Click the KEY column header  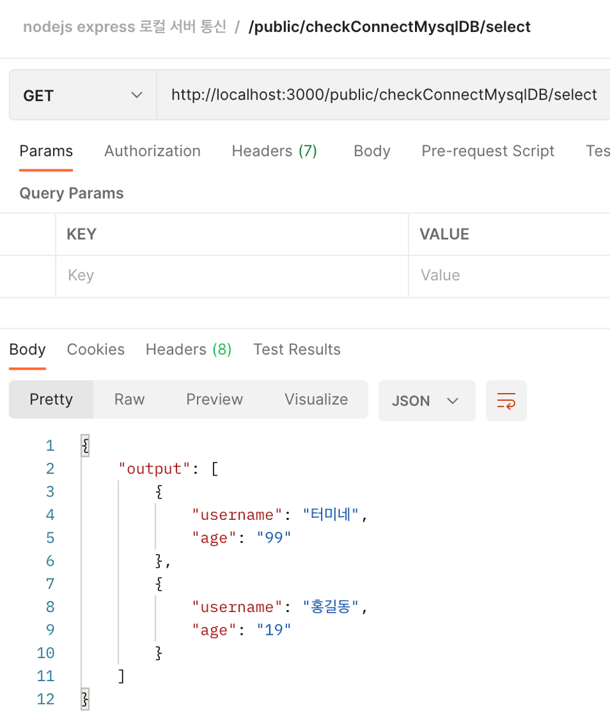(82, 234)
